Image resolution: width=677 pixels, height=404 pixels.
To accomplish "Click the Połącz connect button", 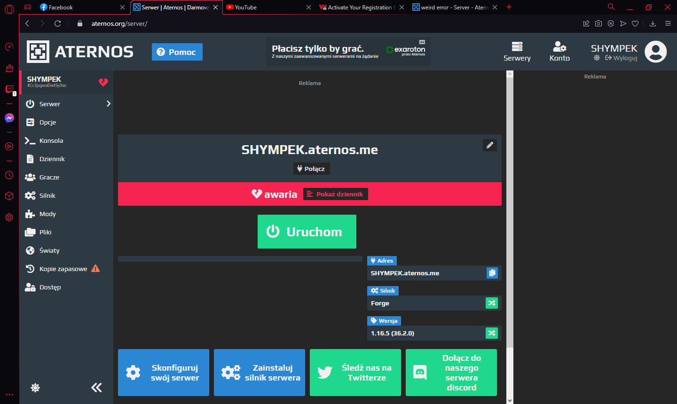I will [x=311, y=169].
